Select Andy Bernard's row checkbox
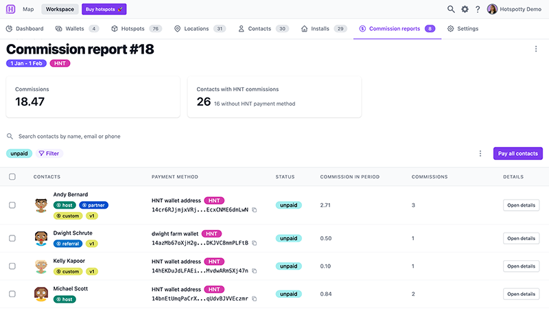The width and height of the screenshot is (549, 313). pyautogui.click(x=12, y=205)
